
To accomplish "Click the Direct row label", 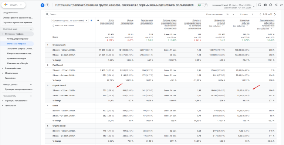I will [x=55, y=105].
